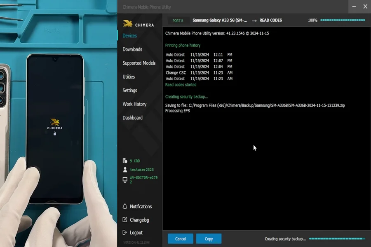Open the Supported Models page
The image size is (371, 247).
139,63
